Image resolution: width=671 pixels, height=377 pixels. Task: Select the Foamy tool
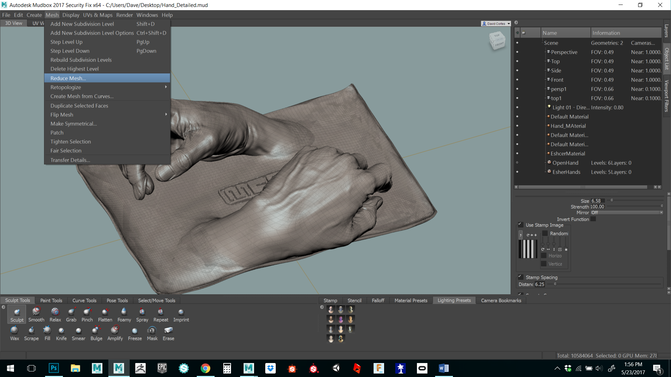[x=124, y=315]
